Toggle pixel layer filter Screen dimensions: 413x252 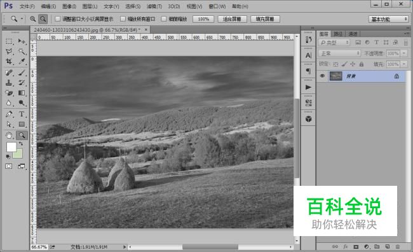(x=358, y=43)
